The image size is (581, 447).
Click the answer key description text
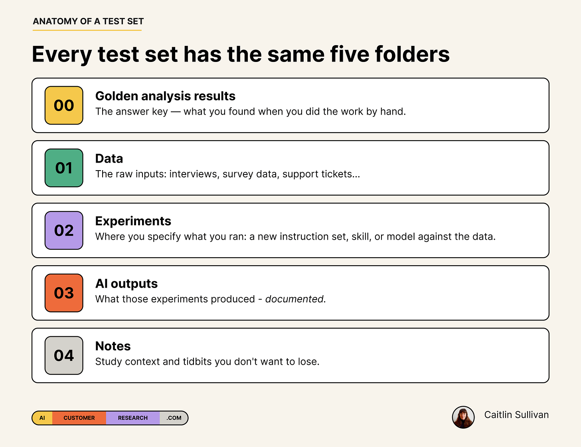point(251,111)
